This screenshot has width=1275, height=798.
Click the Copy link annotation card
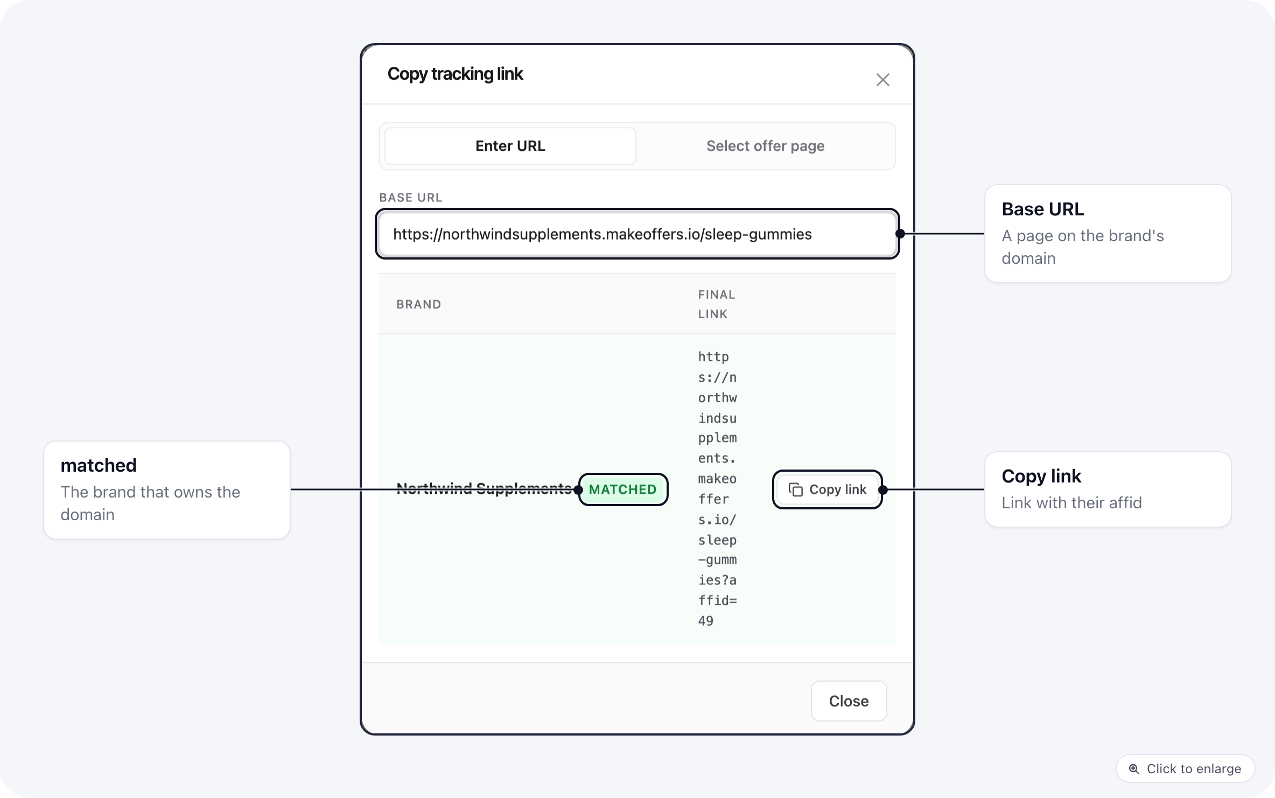[1108, 489]
